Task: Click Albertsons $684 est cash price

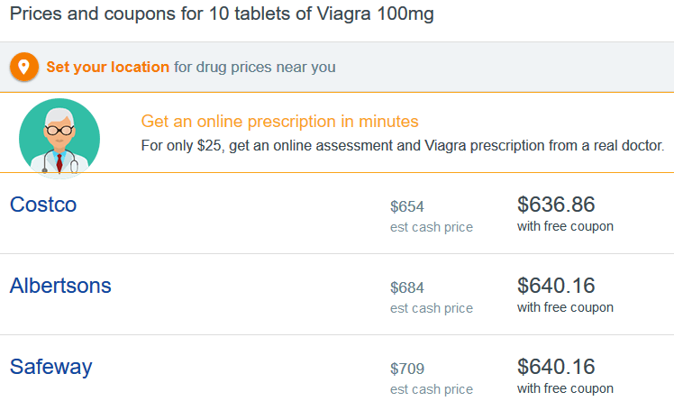Action: [x=407, y=288]
